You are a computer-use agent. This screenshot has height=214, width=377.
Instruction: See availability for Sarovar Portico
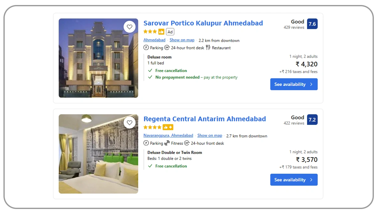tap(294, 84)
